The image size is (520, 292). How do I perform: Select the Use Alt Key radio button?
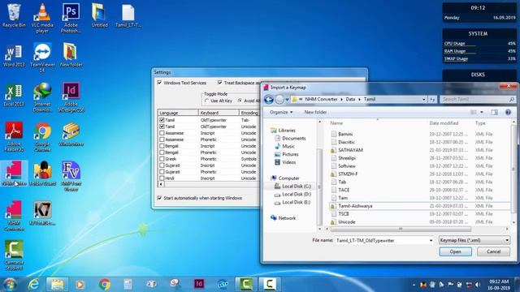pyautogui.click(x=207, y=101)
